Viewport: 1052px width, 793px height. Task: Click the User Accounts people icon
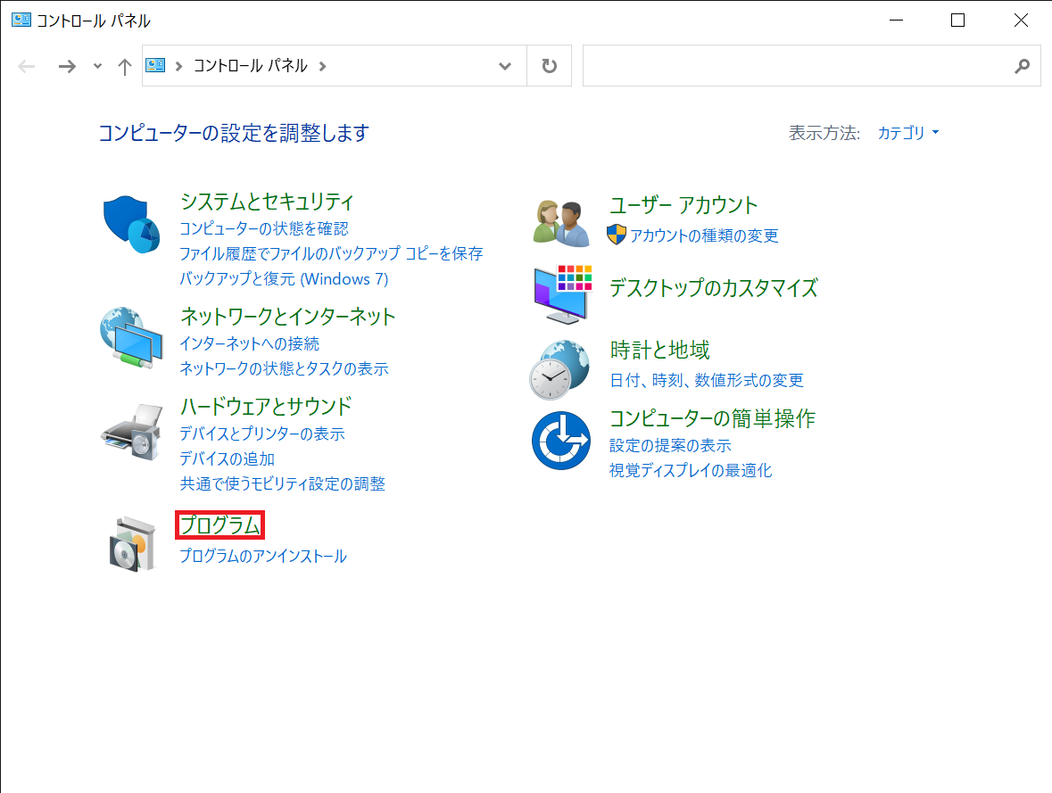point(561,222)
